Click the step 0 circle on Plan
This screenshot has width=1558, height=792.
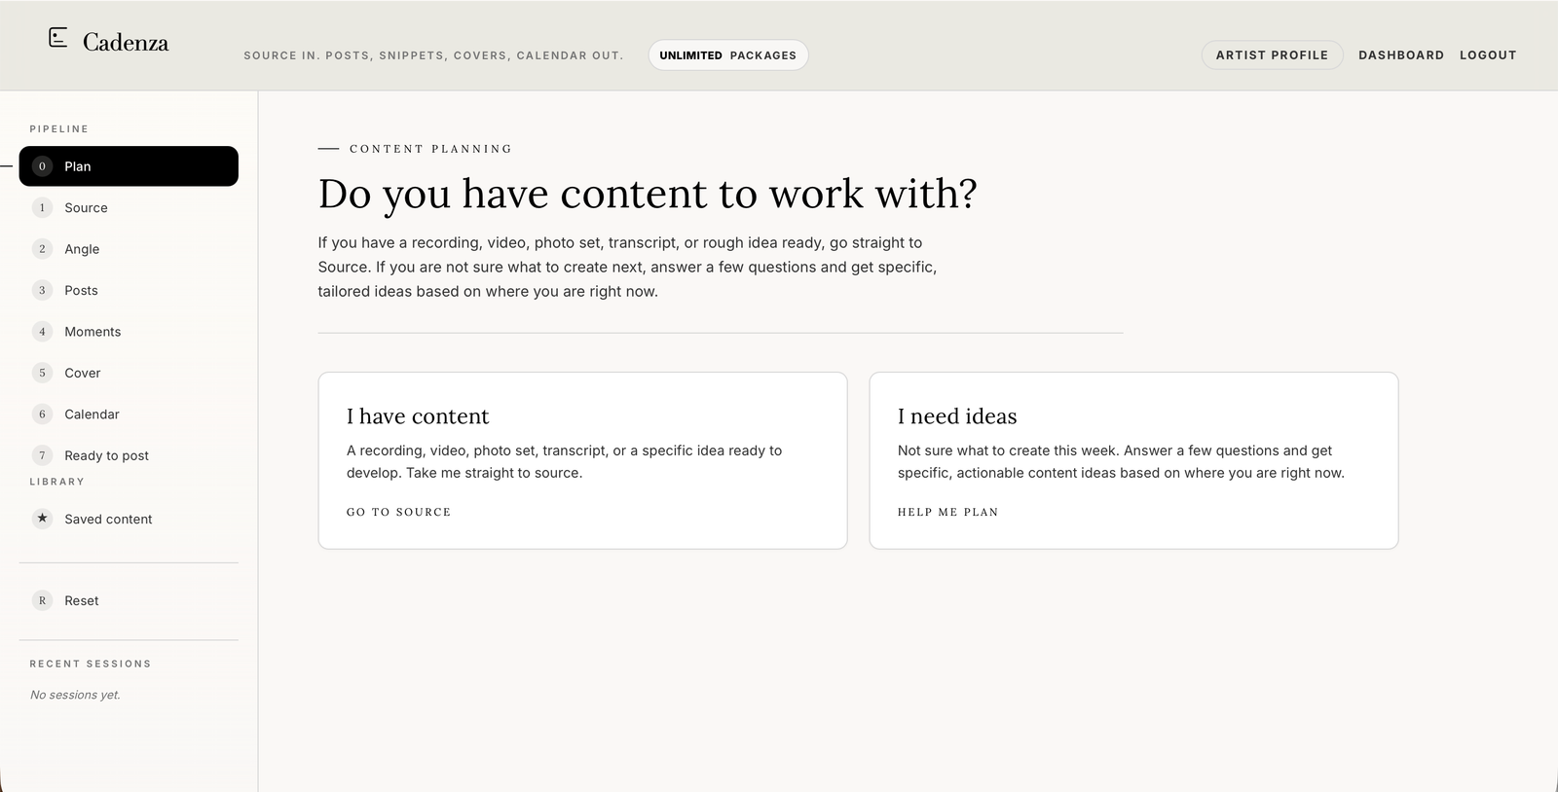[x=42, y=166]
